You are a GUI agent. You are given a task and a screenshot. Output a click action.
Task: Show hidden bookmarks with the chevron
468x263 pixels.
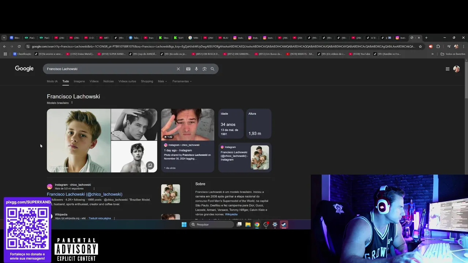pyautogui.click(x=433, y=54)
